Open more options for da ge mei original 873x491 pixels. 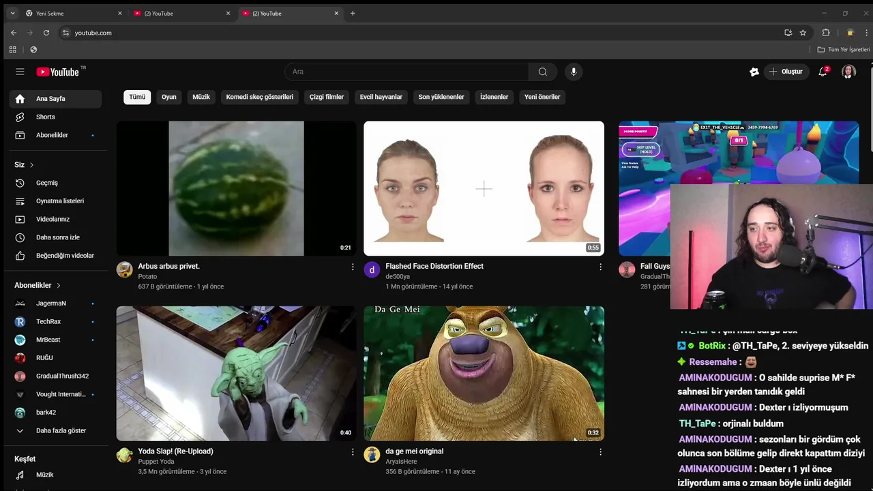(x=600, y=451)
